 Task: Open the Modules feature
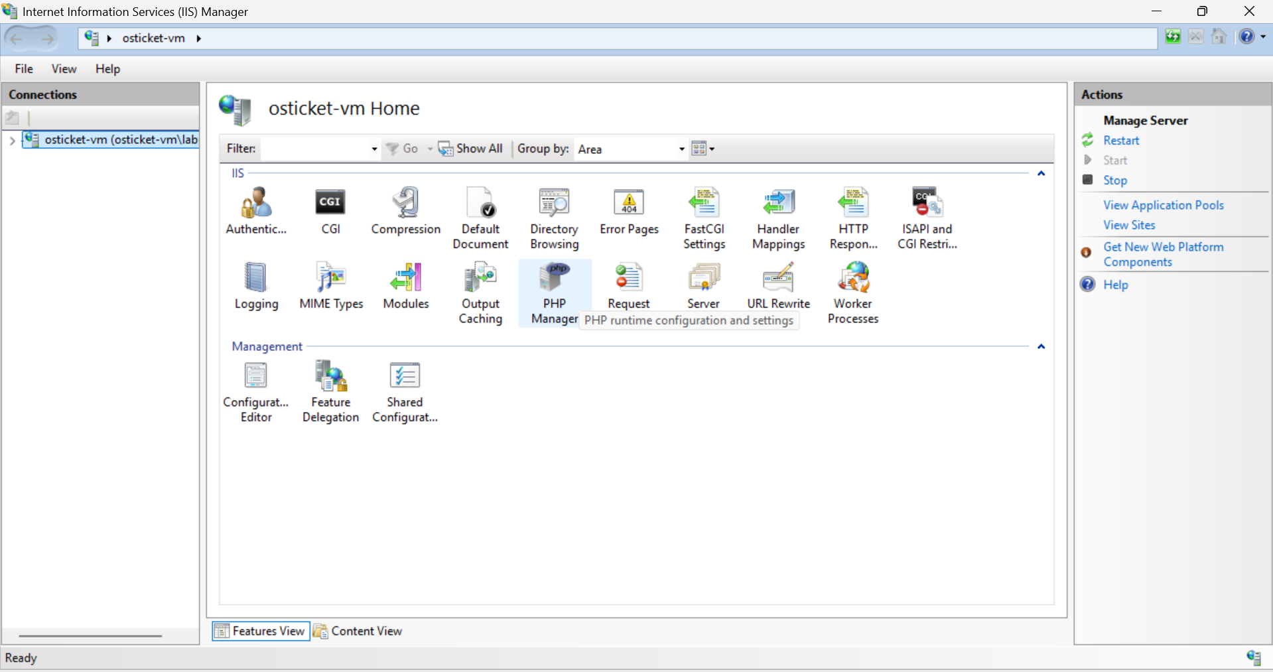click(405, 286)
